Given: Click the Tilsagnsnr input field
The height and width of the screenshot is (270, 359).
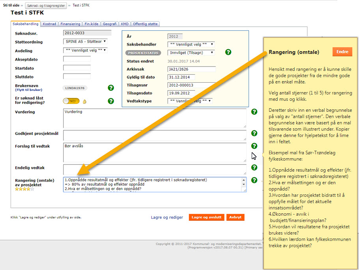Looking at the screenshot, I should [192, 85].
